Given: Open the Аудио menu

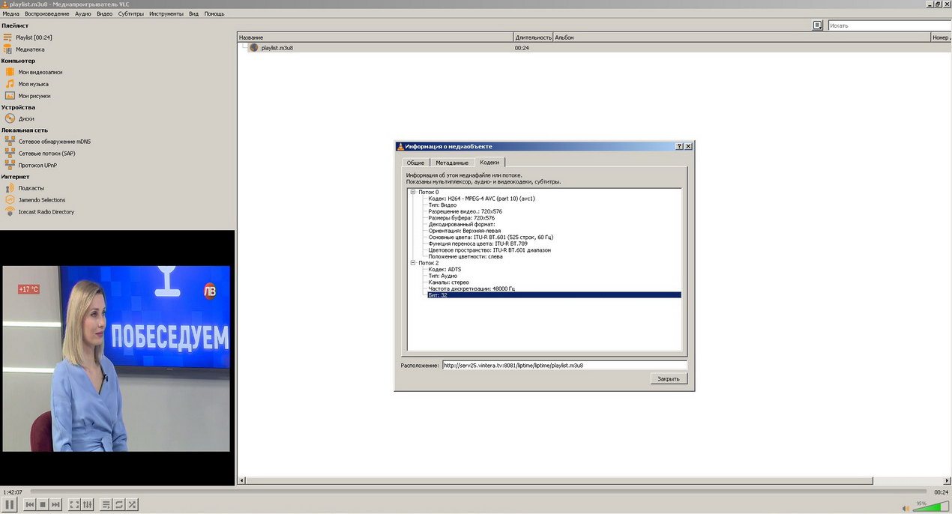Looking at the screenshot, I should (x=83, y=13).
